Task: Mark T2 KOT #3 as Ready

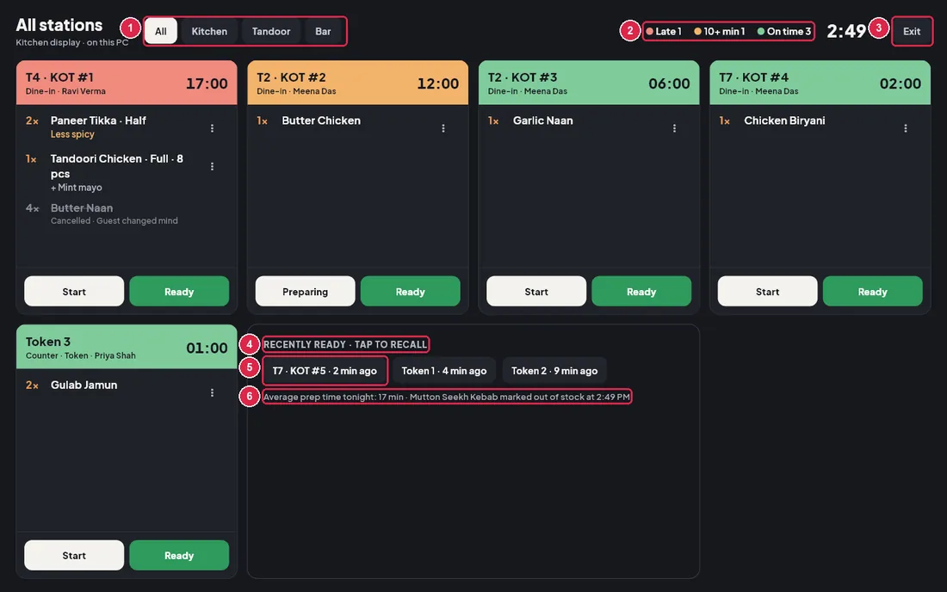Action: 641,292
